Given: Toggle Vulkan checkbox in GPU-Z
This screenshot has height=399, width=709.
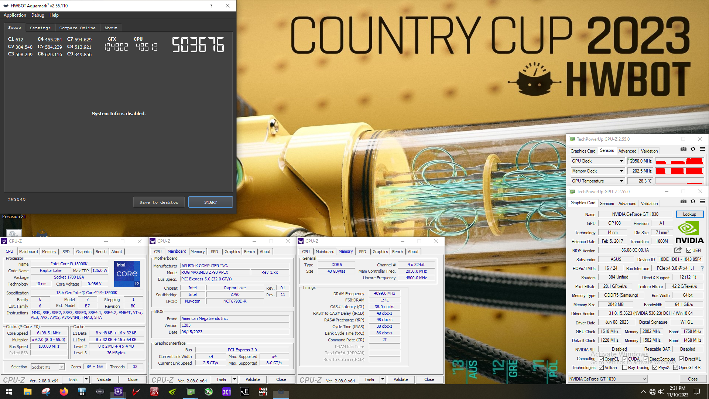Looking at the screenshot, I should [601, 368].
